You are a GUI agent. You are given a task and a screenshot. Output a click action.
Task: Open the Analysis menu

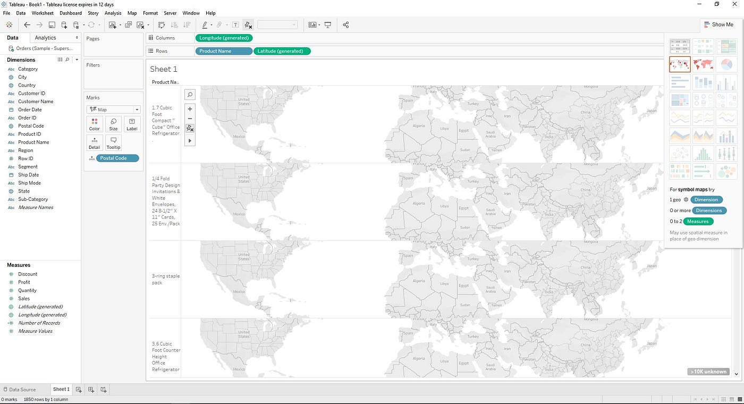[x=113, y=13]
